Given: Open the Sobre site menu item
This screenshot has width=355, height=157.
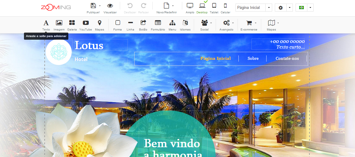Looking at the screenshot, I should coord(253,58).
